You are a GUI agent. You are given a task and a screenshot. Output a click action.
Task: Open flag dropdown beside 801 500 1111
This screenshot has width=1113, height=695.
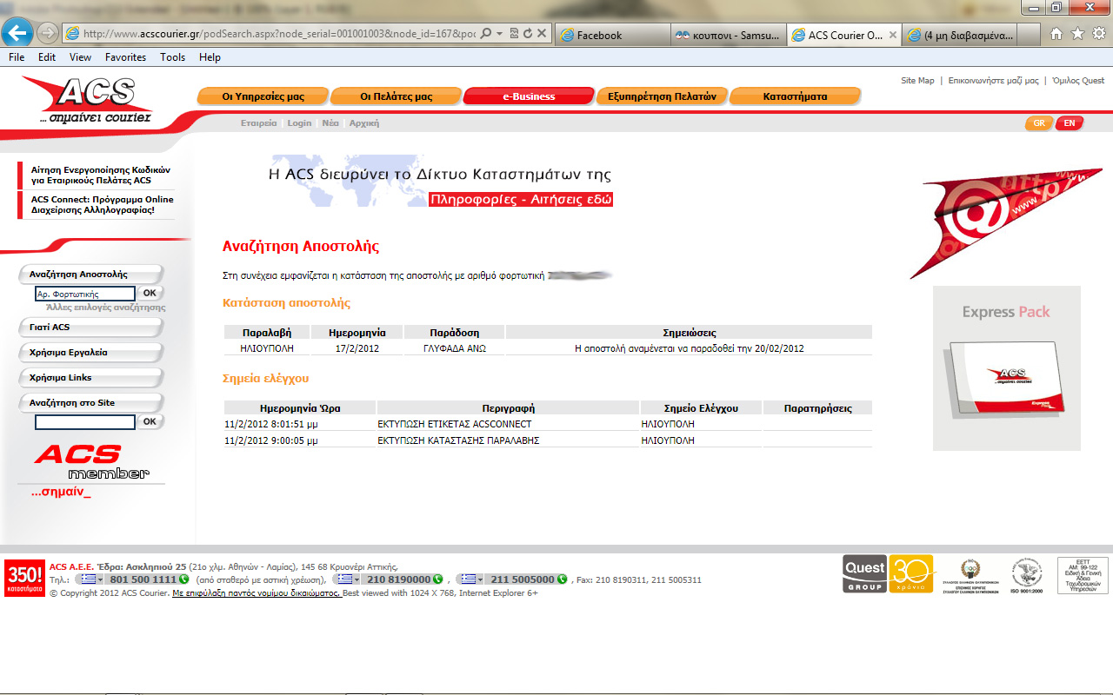pos(90,579)
